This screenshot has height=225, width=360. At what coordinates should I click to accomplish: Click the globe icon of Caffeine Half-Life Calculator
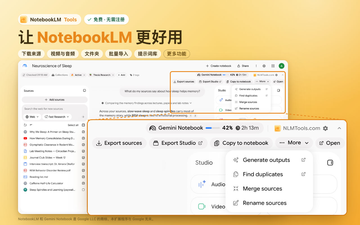25,183
